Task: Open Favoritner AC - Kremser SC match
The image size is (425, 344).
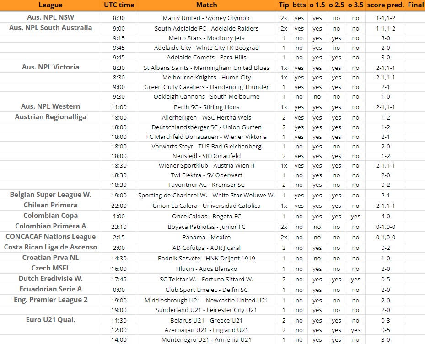Action: (x=206, y=185)
